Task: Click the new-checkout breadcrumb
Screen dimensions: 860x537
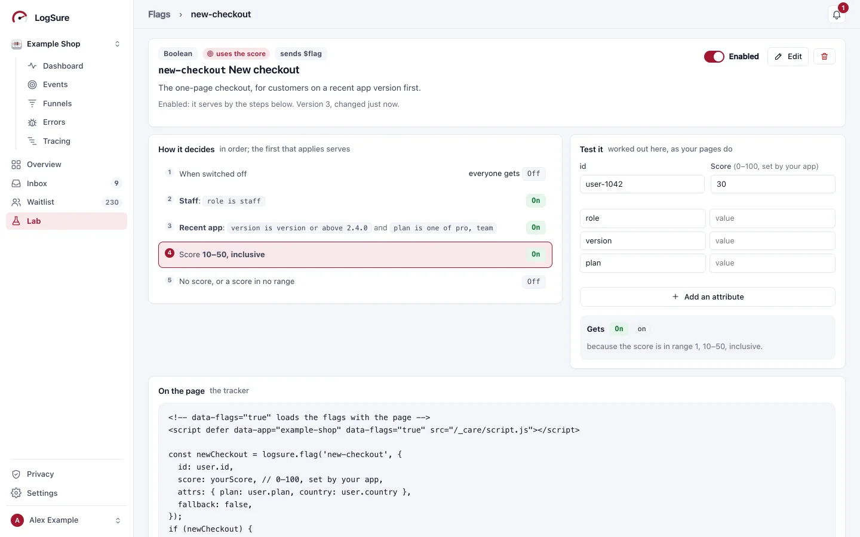Action: coord(221,14)
